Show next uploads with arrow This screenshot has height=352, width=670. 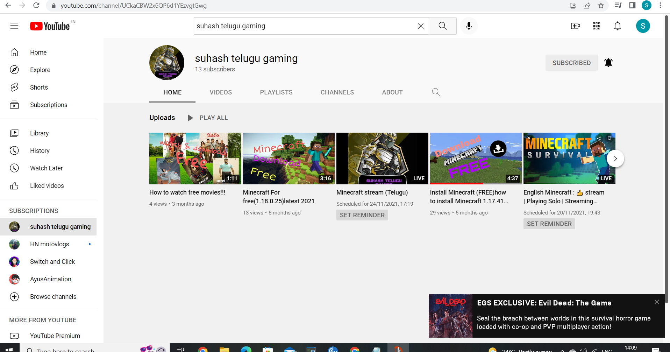[615, 159]
